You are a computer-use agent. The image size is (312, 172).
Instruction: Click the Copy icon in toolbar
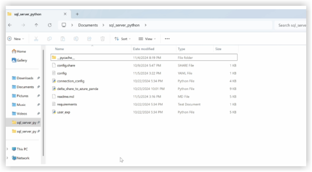click(50, 39)
